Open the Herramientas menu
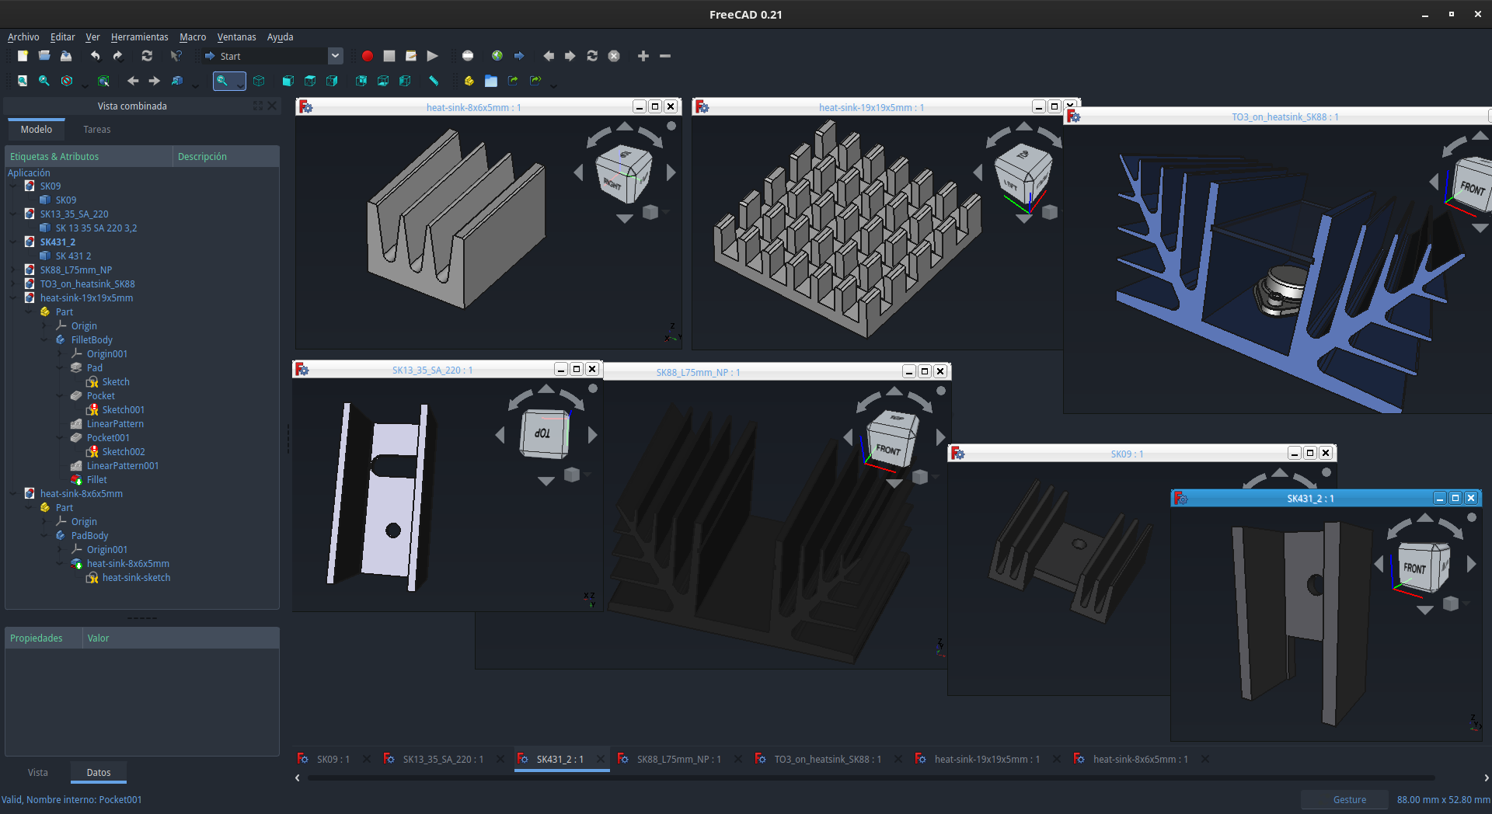 click(139, 37)
